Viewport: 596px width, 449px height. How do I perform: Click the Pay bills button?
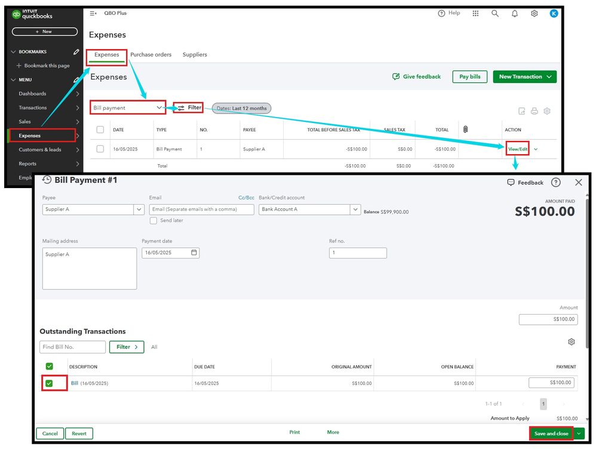(470, 76)
